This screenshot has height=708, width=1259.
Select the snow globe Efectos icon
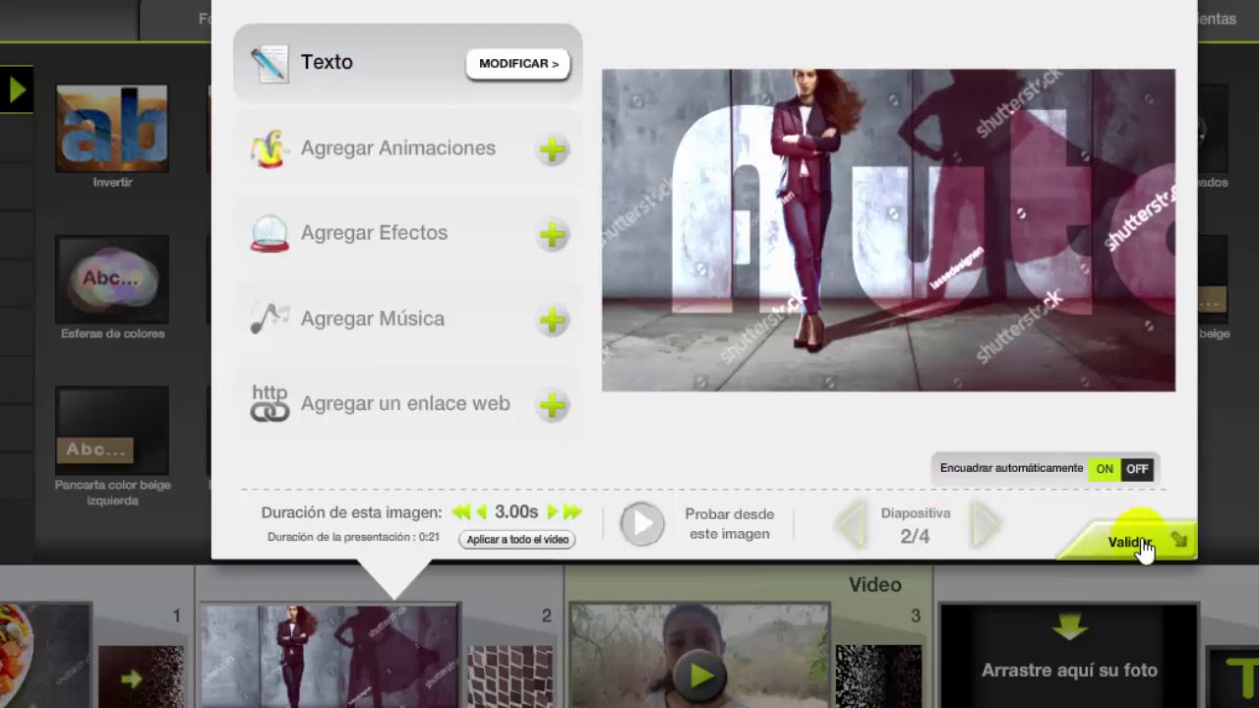tap(270, 234)
